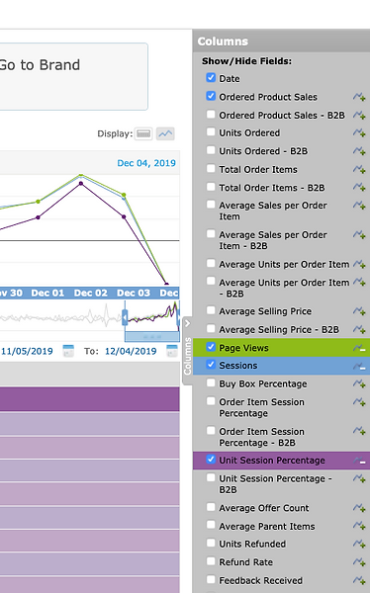Image resolution: width=370 pixels, height=593 pixels.
Task: Click the range selector scroll bar
Action: point(152,336)
